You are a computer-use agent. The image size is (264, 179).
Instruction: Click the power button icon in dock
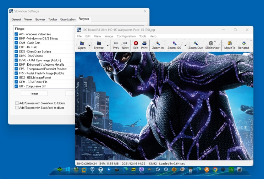point(76,169)
